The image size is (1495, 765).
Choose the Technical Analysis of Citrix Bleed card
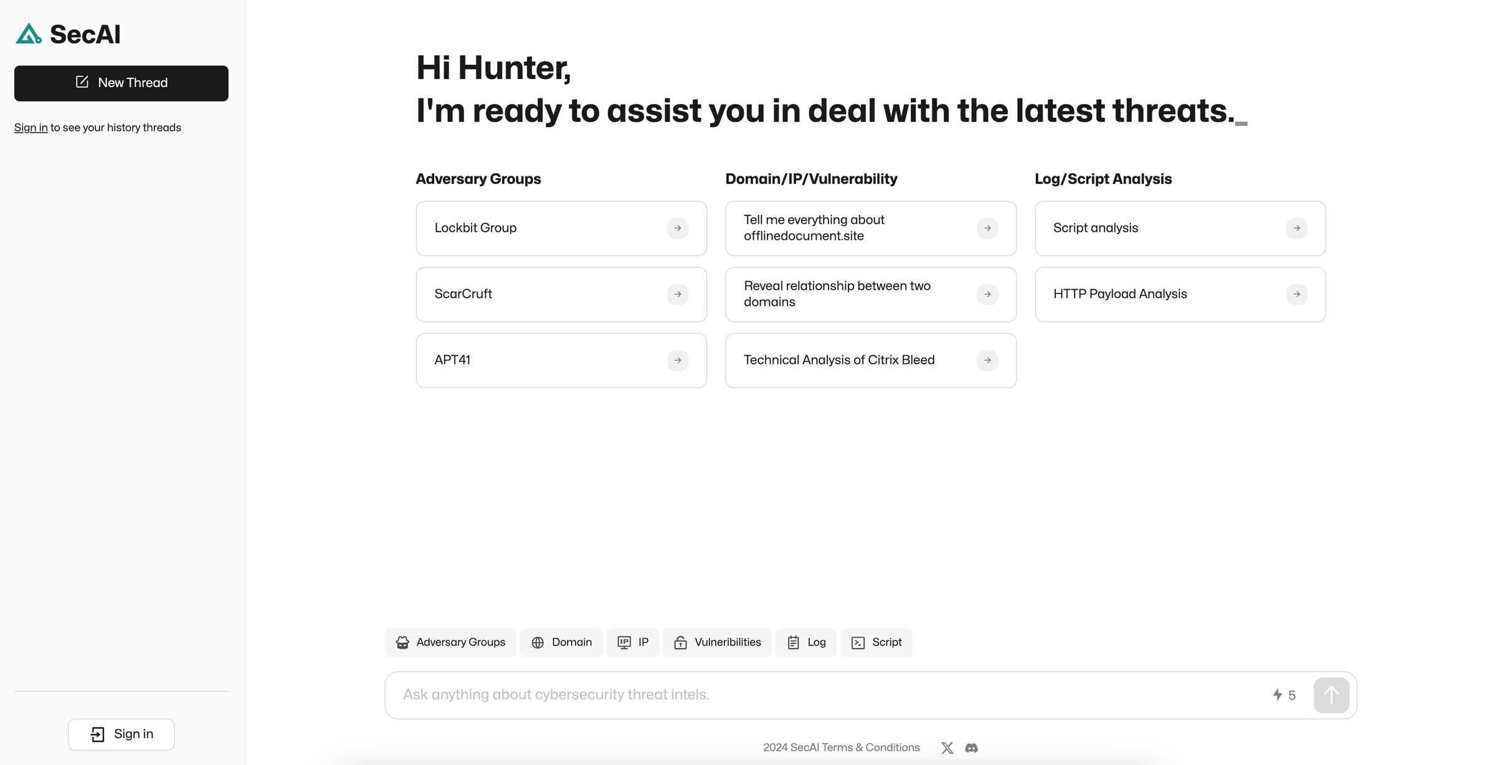(x=871, y=361)
